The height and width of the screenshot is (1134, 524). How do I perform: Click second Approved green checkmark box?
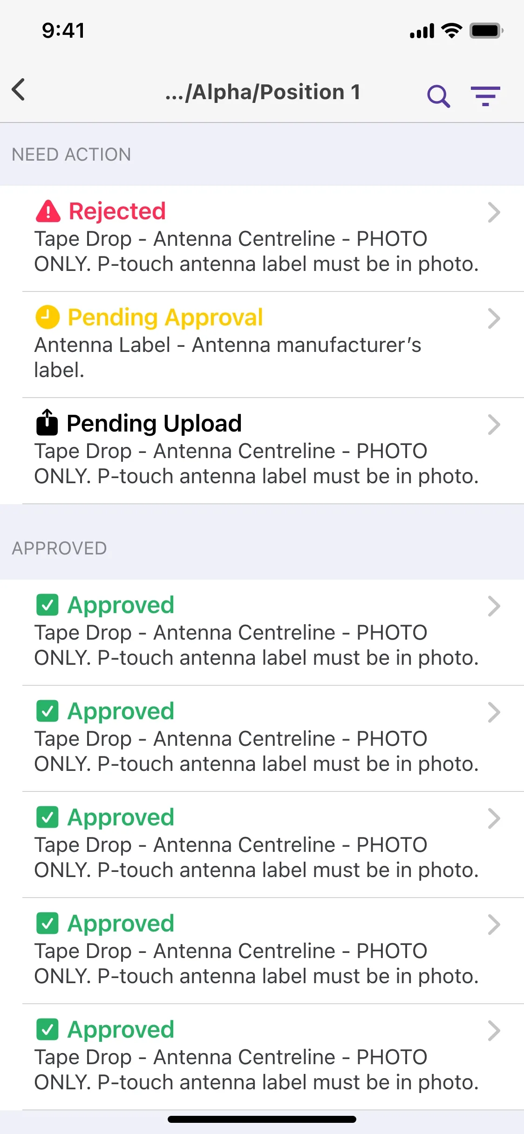click(48, 711)
